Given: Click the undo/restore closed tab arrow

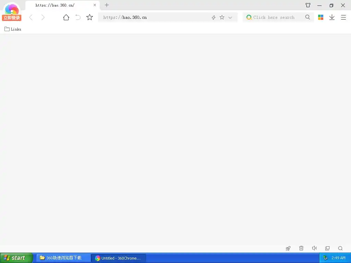Looking at the screenshot, I should [78, 17].
